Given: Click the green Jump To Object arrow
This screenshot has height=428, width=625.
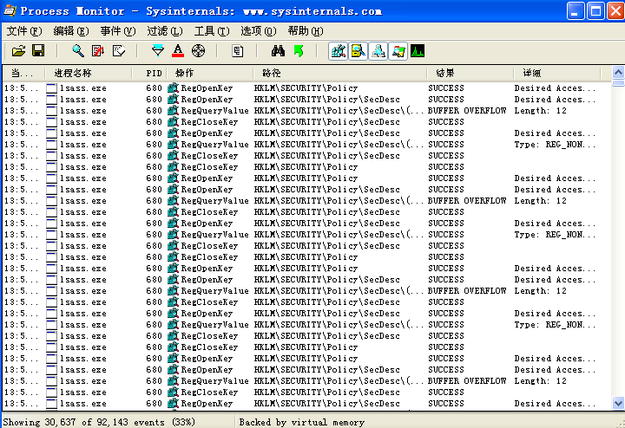Looking at the screenshot, I should [298, 51].
